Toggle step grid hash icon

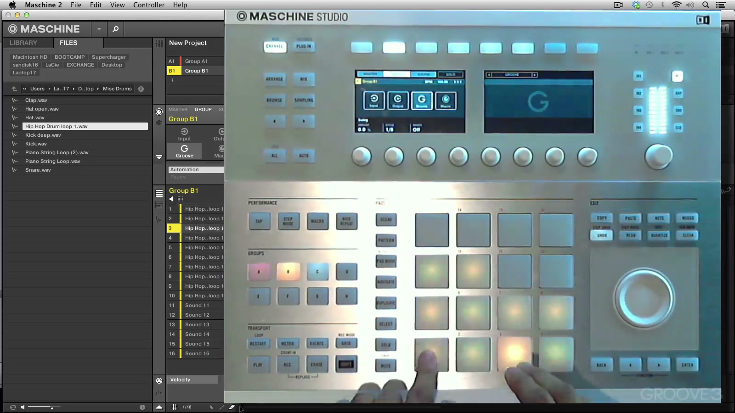coord(175,407)
